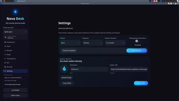Viewport: 179px width, 101px height.
Task: Click the Inferenco public profile card
Action: tap(15, 37)
